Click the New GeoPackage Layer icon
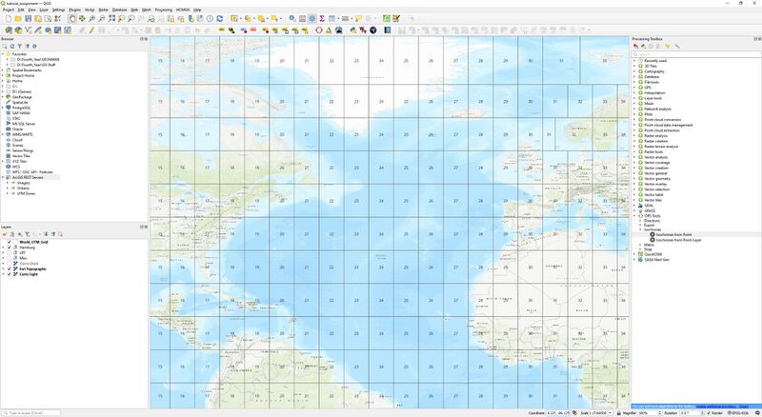This screenshot has width=762, height=417. point(18,30)
